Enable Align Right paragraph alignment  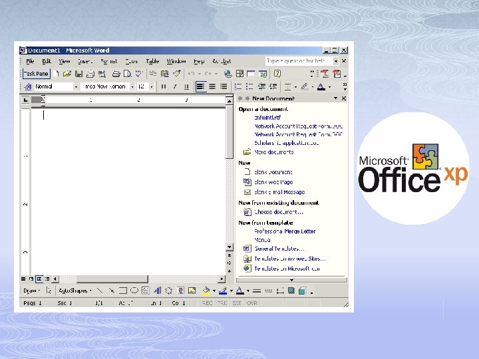pyautogui.click(x=224, y=86)
